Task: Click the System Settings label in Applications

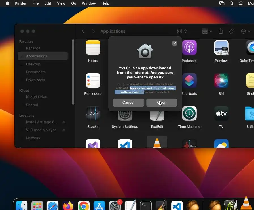Action: tap(125, 127)
